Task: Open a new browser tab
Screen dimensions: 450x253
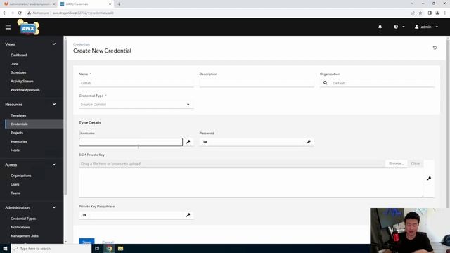Action: point(119,4)
